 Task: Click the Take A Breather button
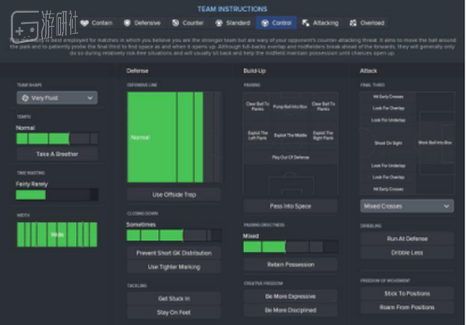click(x=57, y=153)
